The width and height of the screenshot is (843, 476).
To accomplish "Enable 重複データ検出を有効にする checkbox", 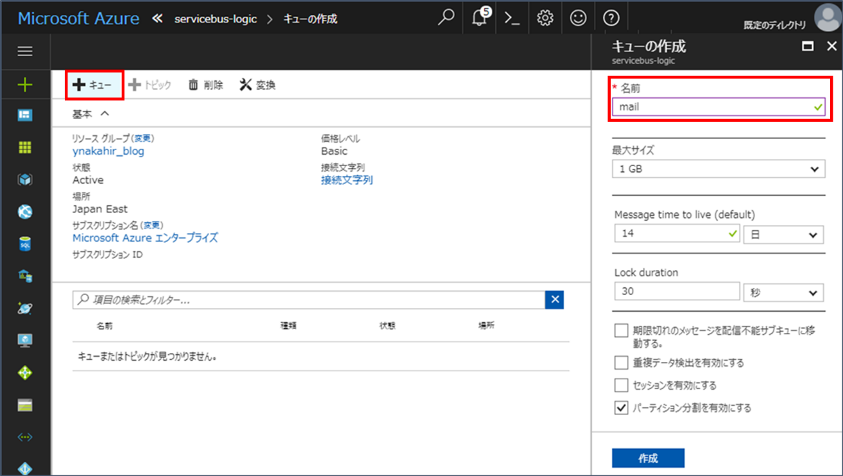I will (621, 363).
